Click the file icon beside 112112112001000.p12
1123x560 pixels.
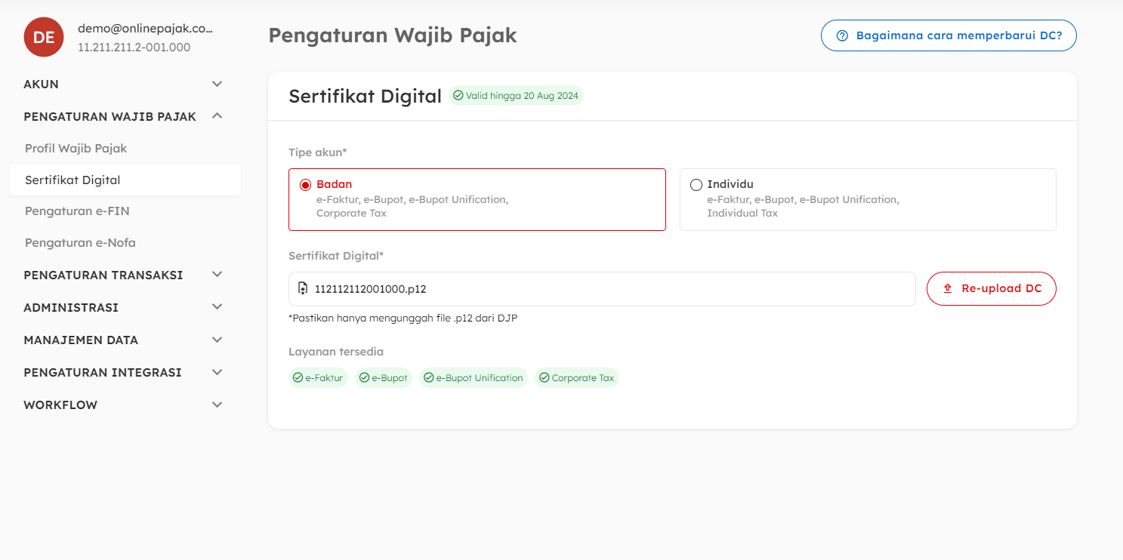(x=303, y=288)
